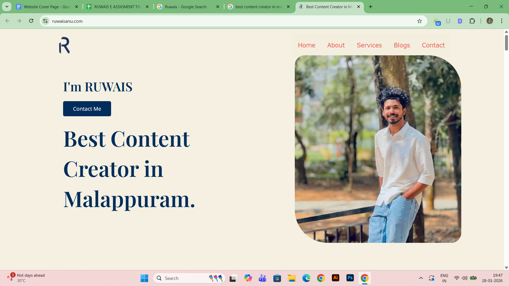Expand the tab search dropdown arrow
Viewport: 509px width, 286px height.
7,7
